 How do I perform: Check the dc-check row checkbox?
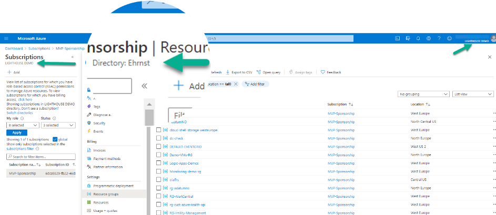pos(159,138)
